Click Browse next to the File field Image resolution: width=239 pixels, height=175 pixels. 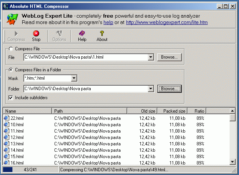(169, 57)
